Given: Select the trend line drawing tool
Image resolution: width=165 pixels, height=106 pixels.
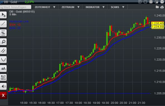Looking at the screenshot, I should [3, 24].
